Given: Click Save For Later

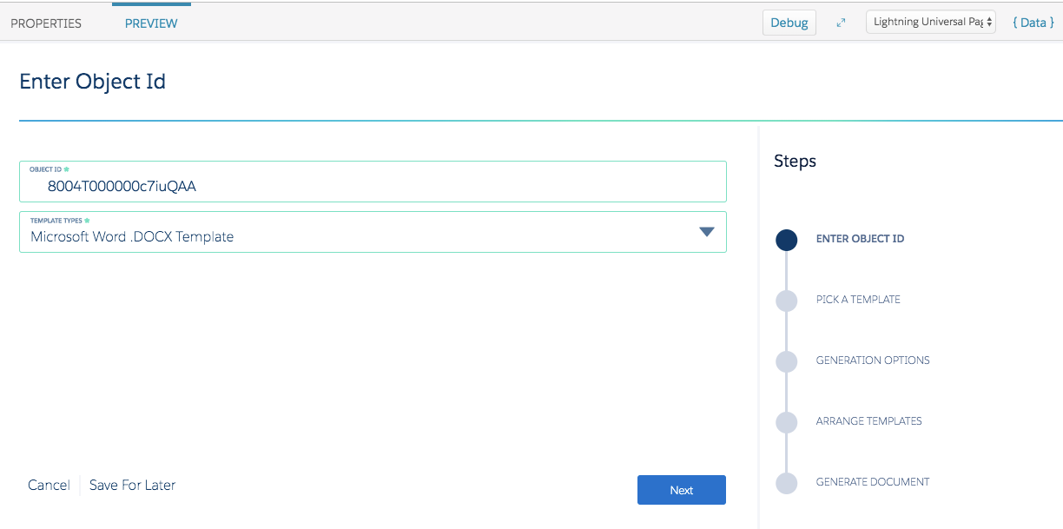Looking at the screenshot, I should [x=132, y=485].
